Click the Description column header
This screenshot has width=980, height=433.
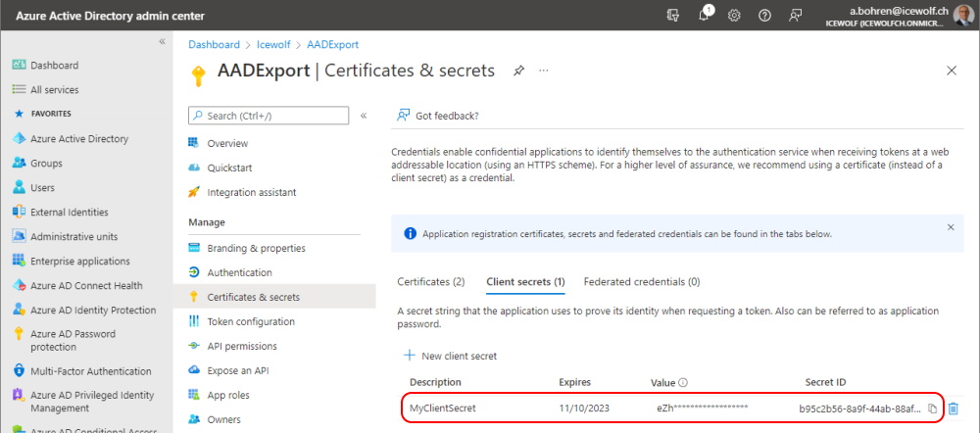click(435, 382)
